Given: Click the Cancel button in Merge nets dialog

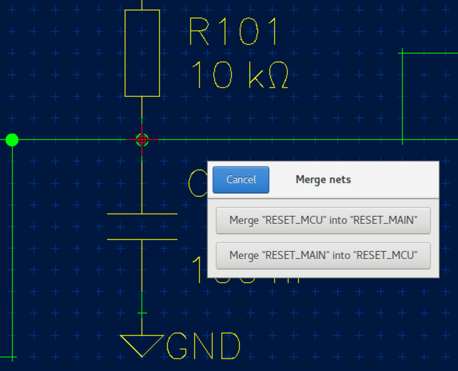Looking at the screenshot, I should (241, 179).
